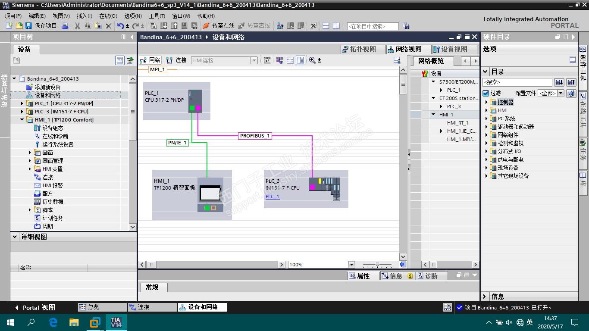The image size is (589, 331).
Task: Click the PROFIBUS_1 network label
Action: [255, 136]
